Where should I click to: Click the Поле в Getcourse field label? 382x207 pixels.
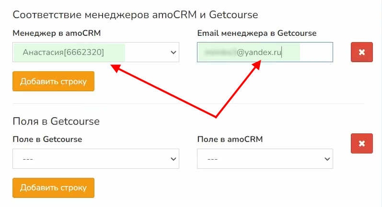point(47,139)
